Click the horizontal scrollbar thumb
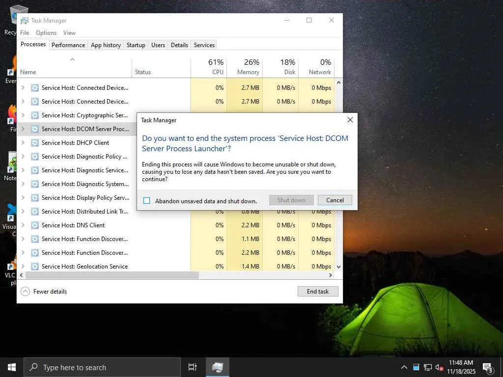Image resolution: width=503 pixels, height=377 pixels. pos(112,275)
